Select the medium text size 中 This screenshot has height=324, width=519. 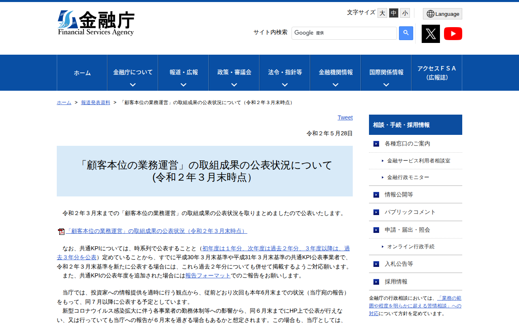[x=393, y=13]
